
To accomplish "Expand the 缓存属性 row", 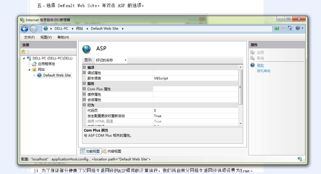I will pyautogui.click(x=84, y=94).
